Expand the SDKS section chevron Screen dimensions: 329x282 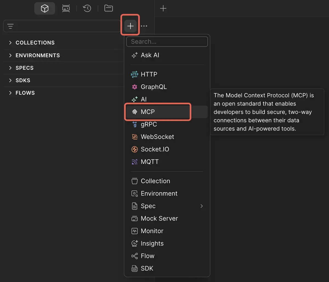click(x=10, y=80)
